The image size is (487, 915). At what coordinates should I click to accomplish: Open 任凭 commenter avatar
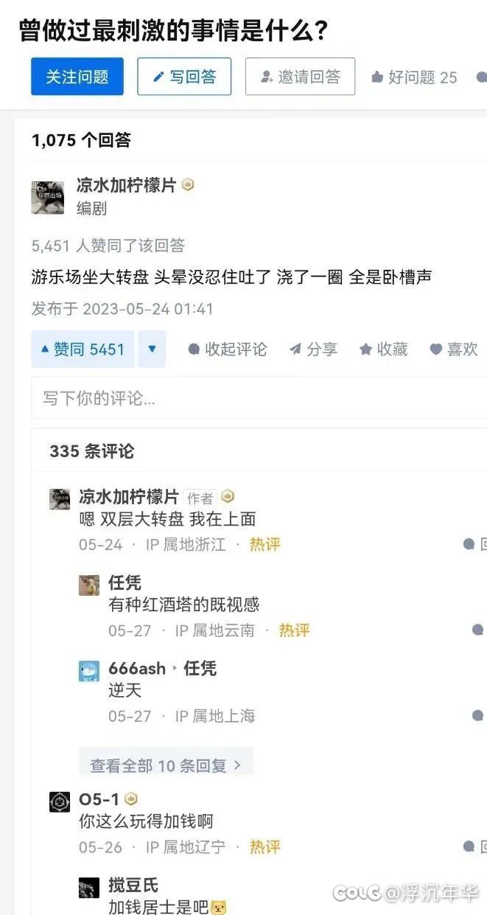pyautogui.click(x=89, y=585)
